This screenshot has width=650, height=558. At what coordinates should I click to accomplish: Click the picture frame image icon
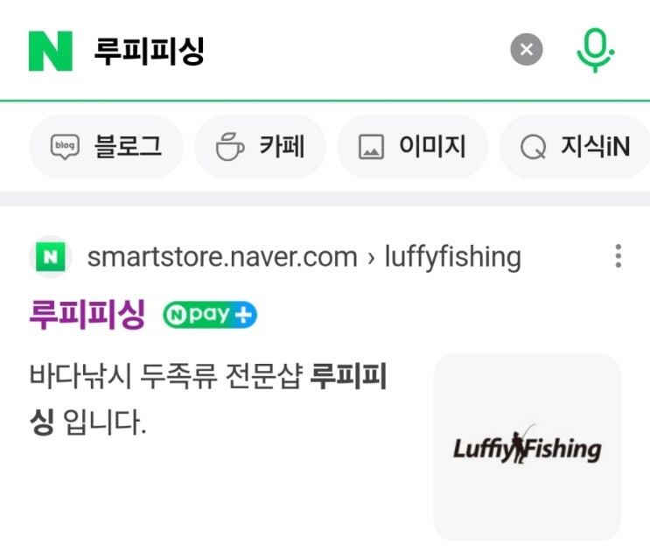click(371, 147)
